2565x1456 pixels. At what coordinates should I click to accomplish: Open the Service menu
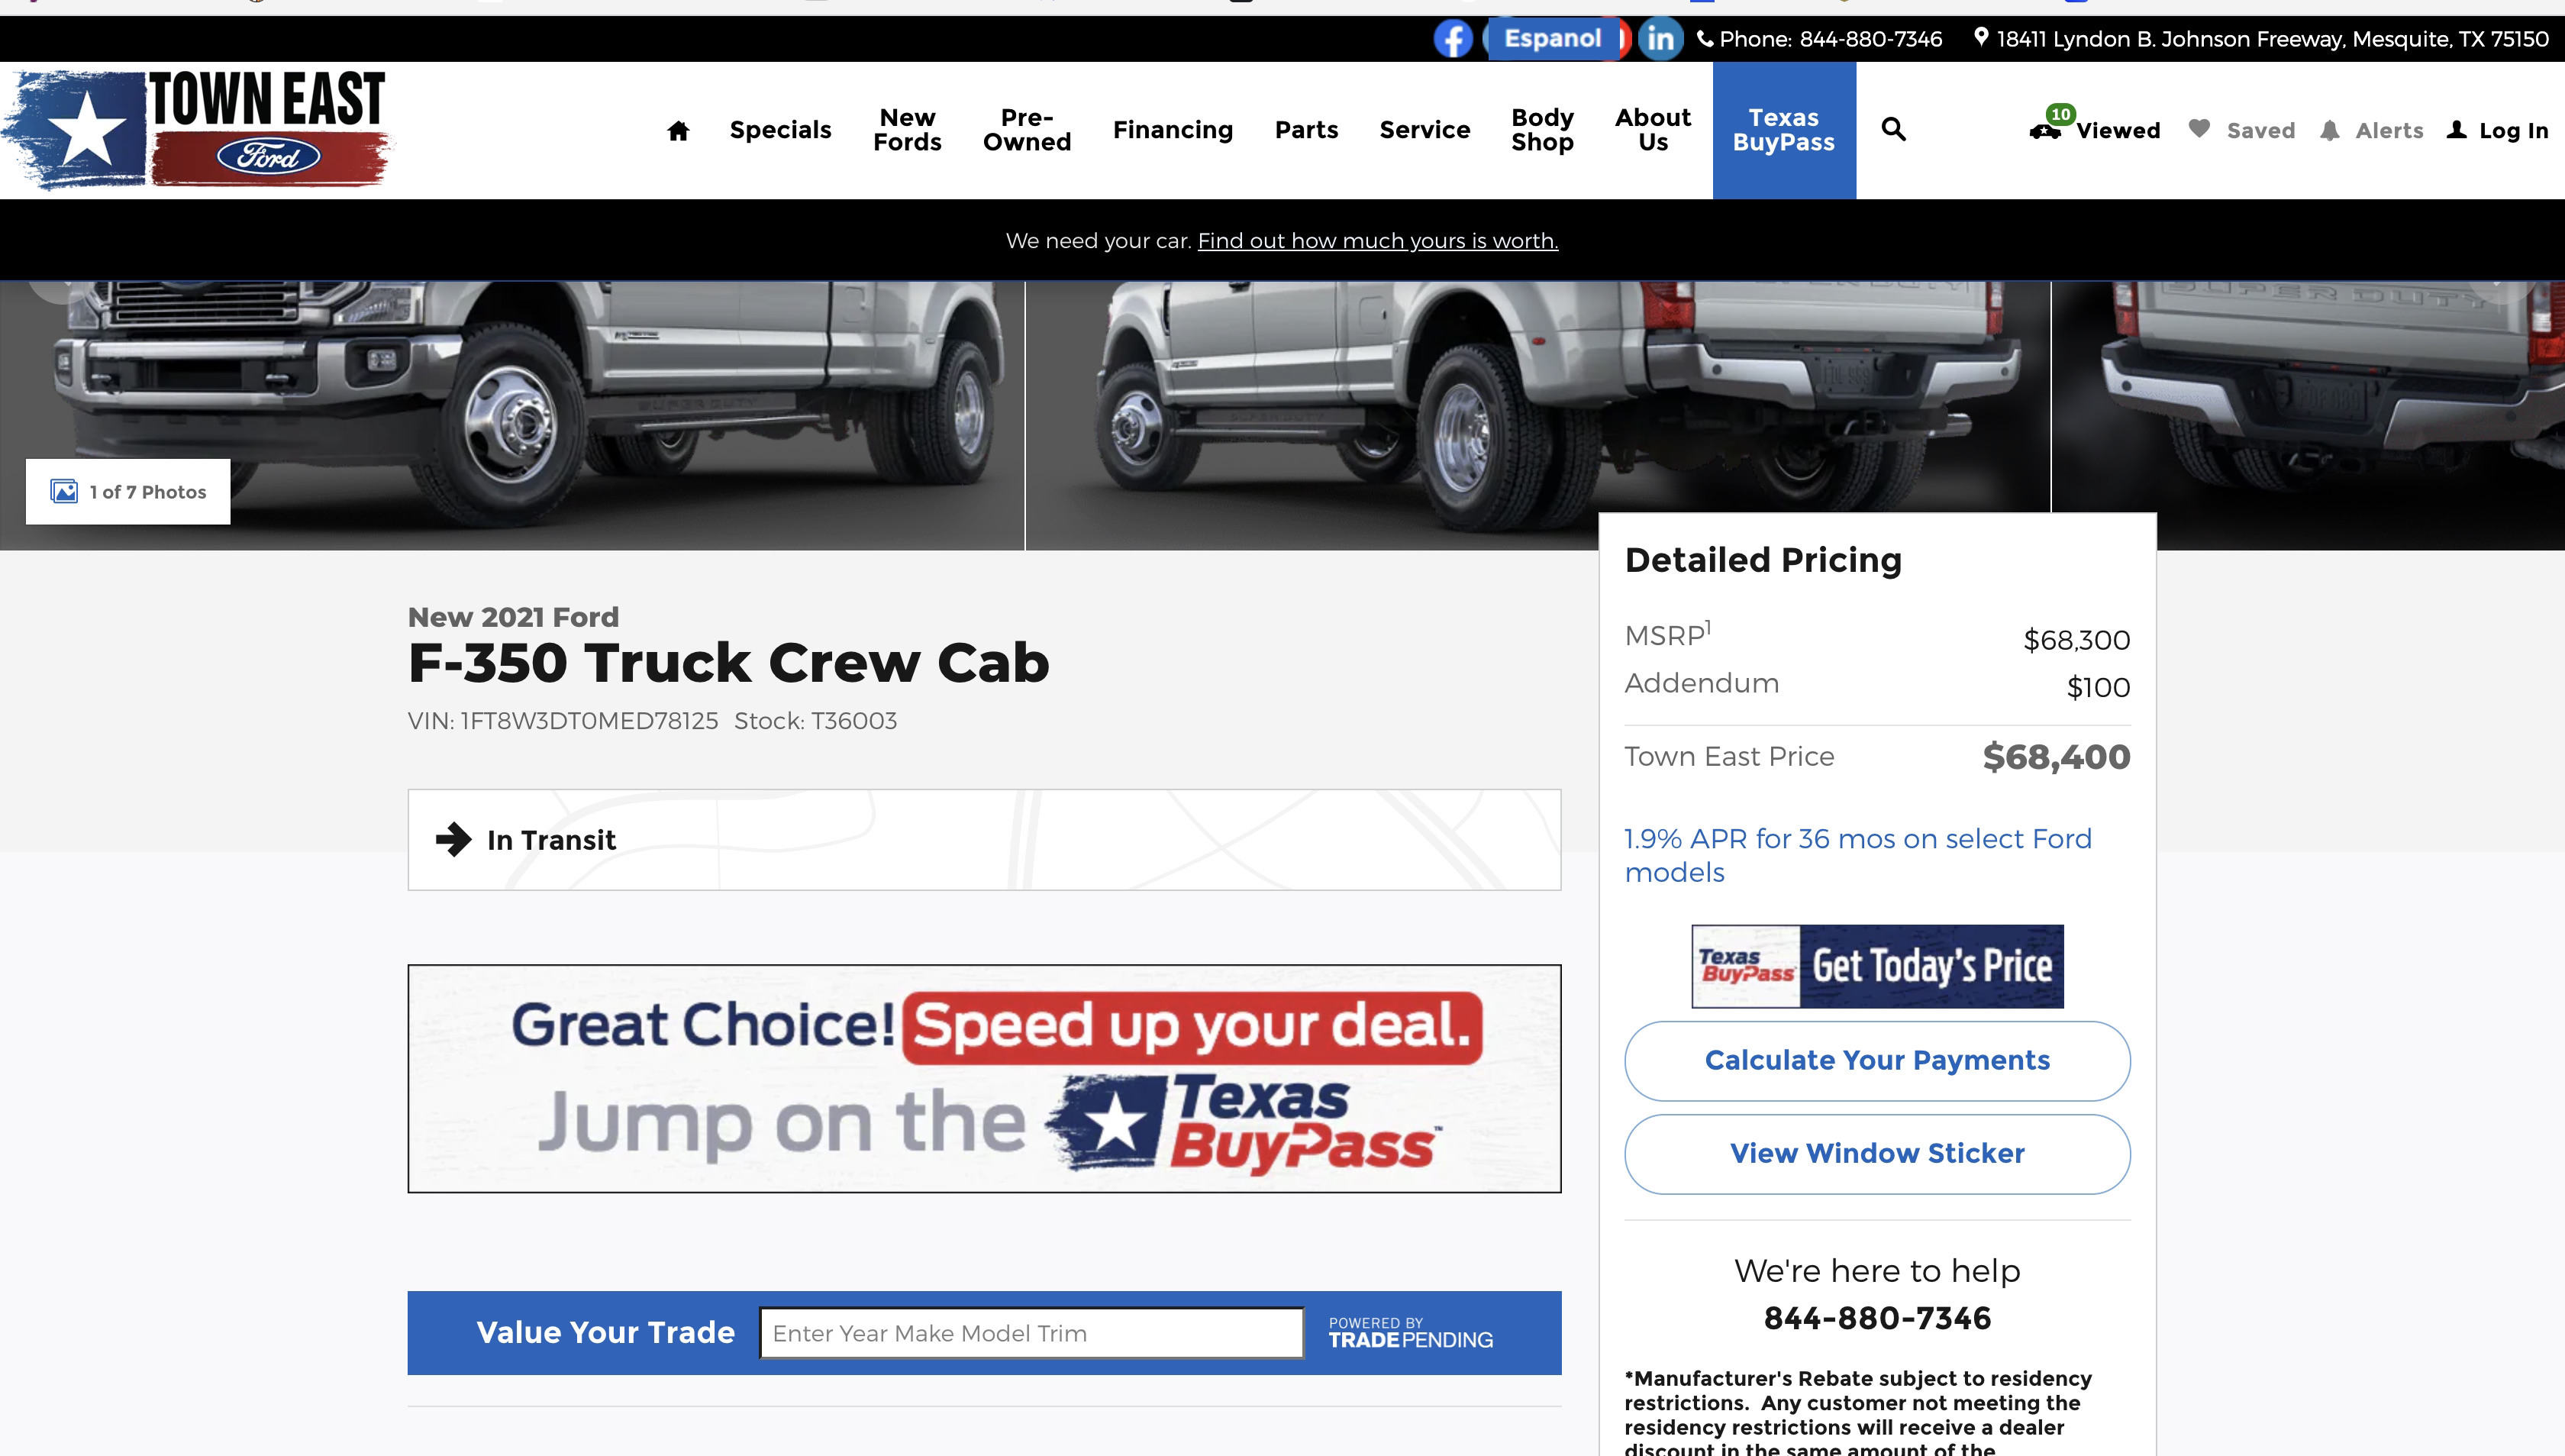1424,130
